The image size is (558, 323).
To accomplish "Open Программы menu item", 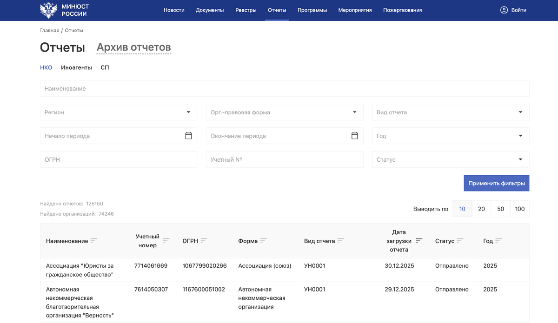I will click(x=312, y=10).
